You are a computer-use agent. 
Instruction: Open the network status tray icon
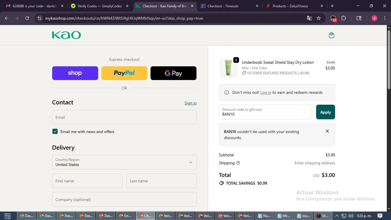tap(344, 216)
